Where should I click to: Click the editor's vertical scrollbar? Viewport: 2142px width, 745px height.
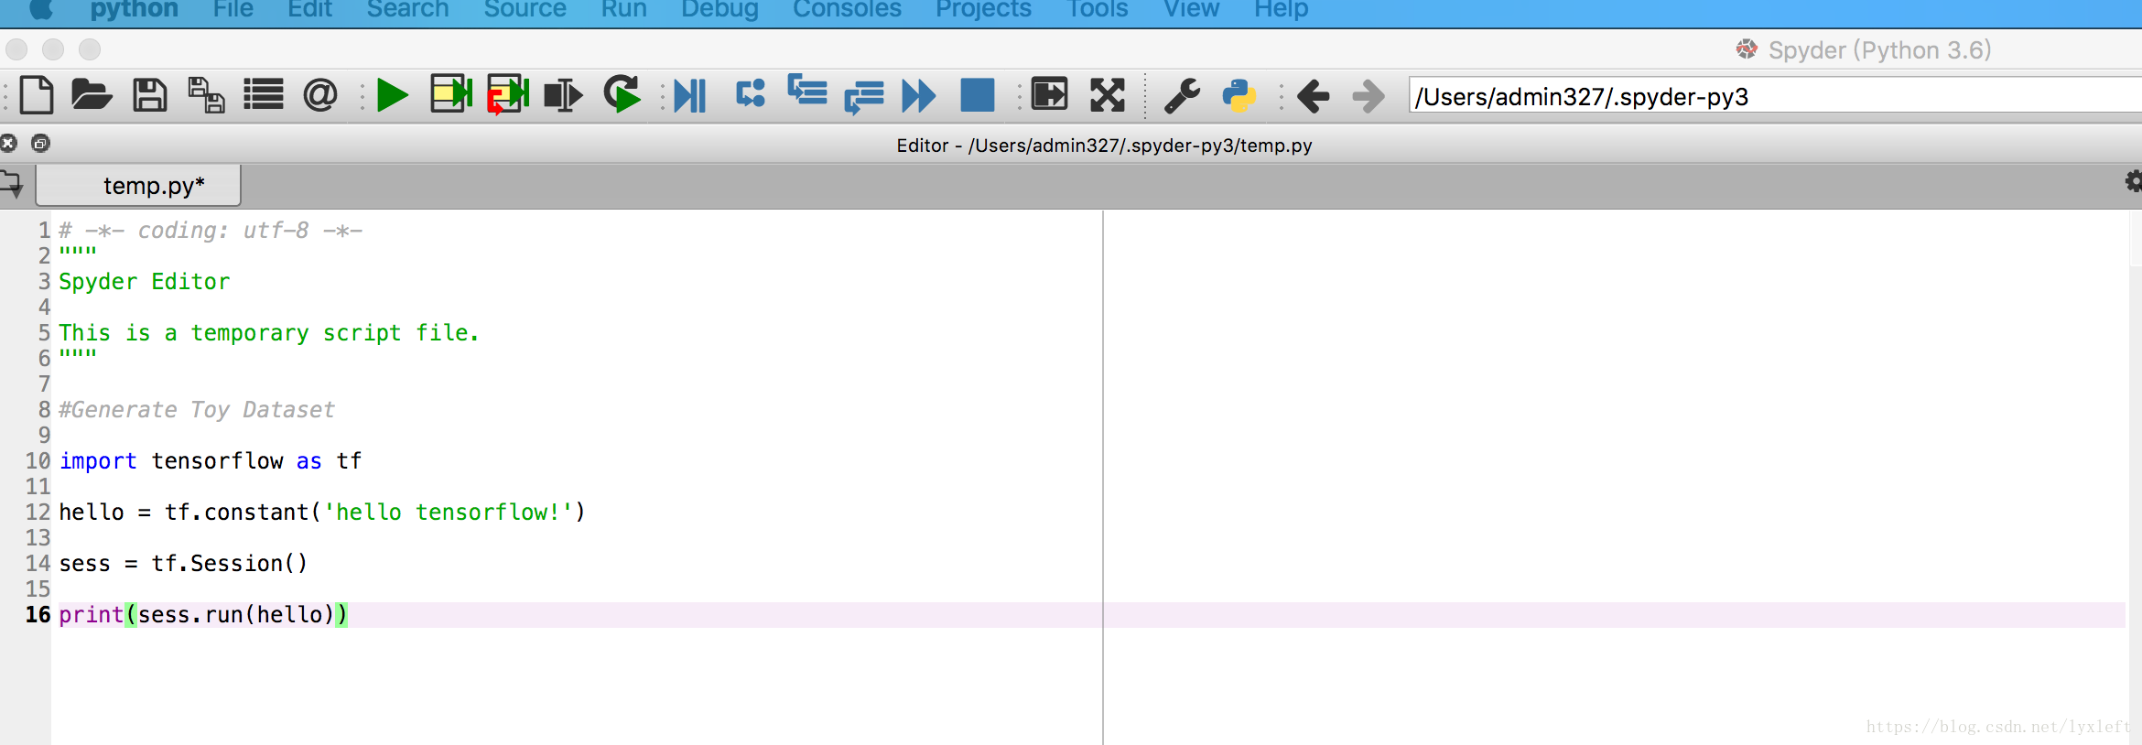point(2134,476)
